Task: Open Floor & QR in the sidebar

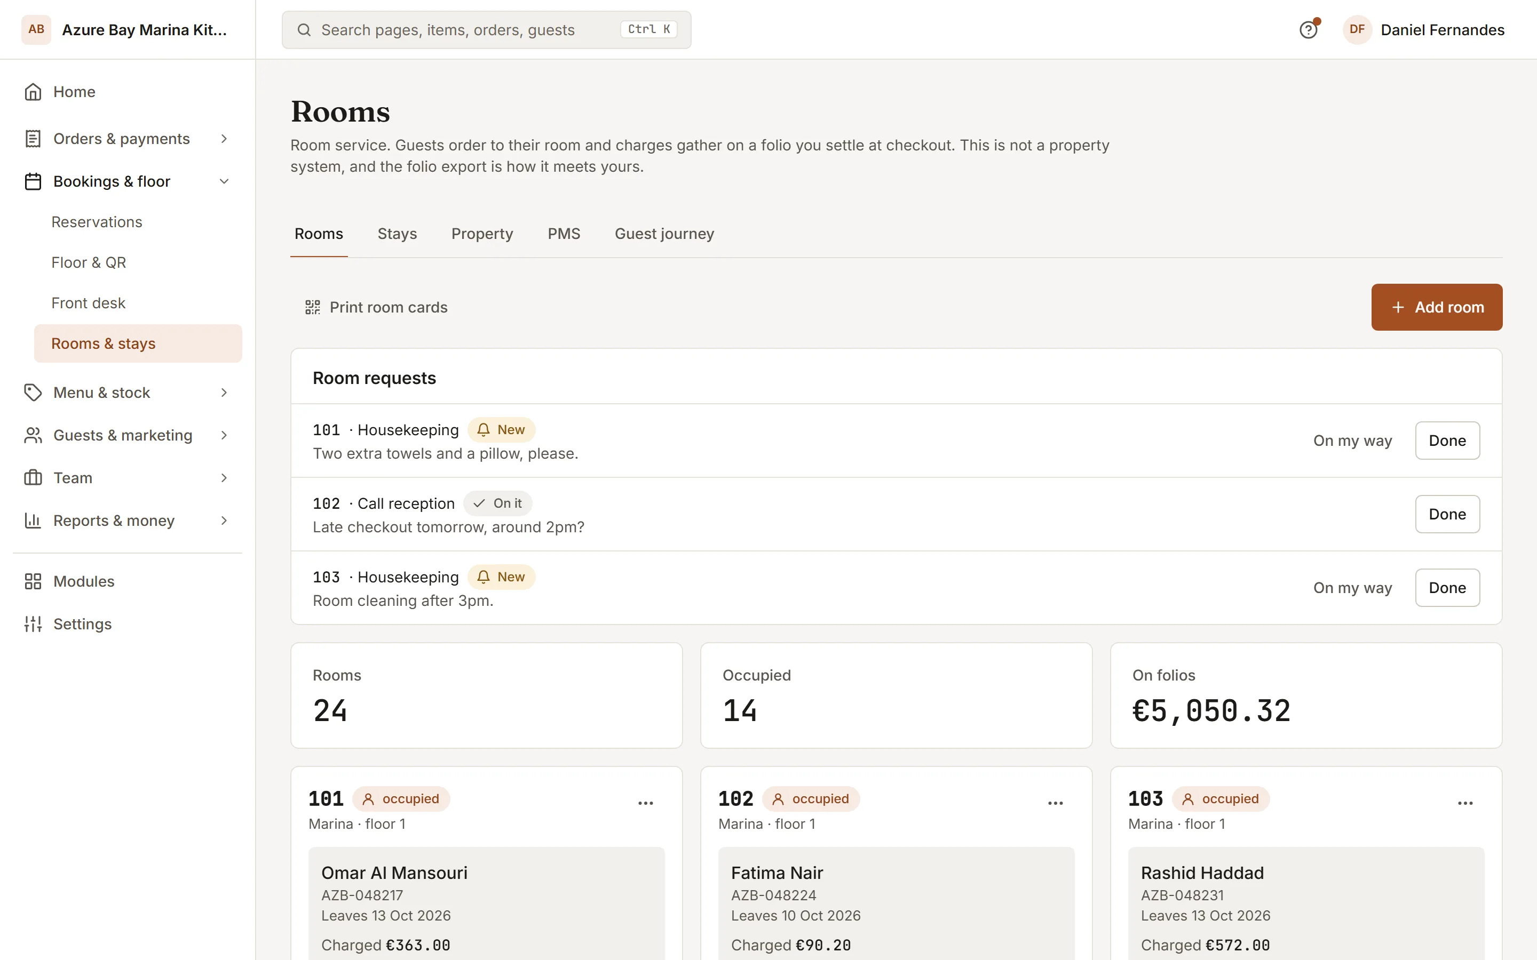Action: [138, 263]
